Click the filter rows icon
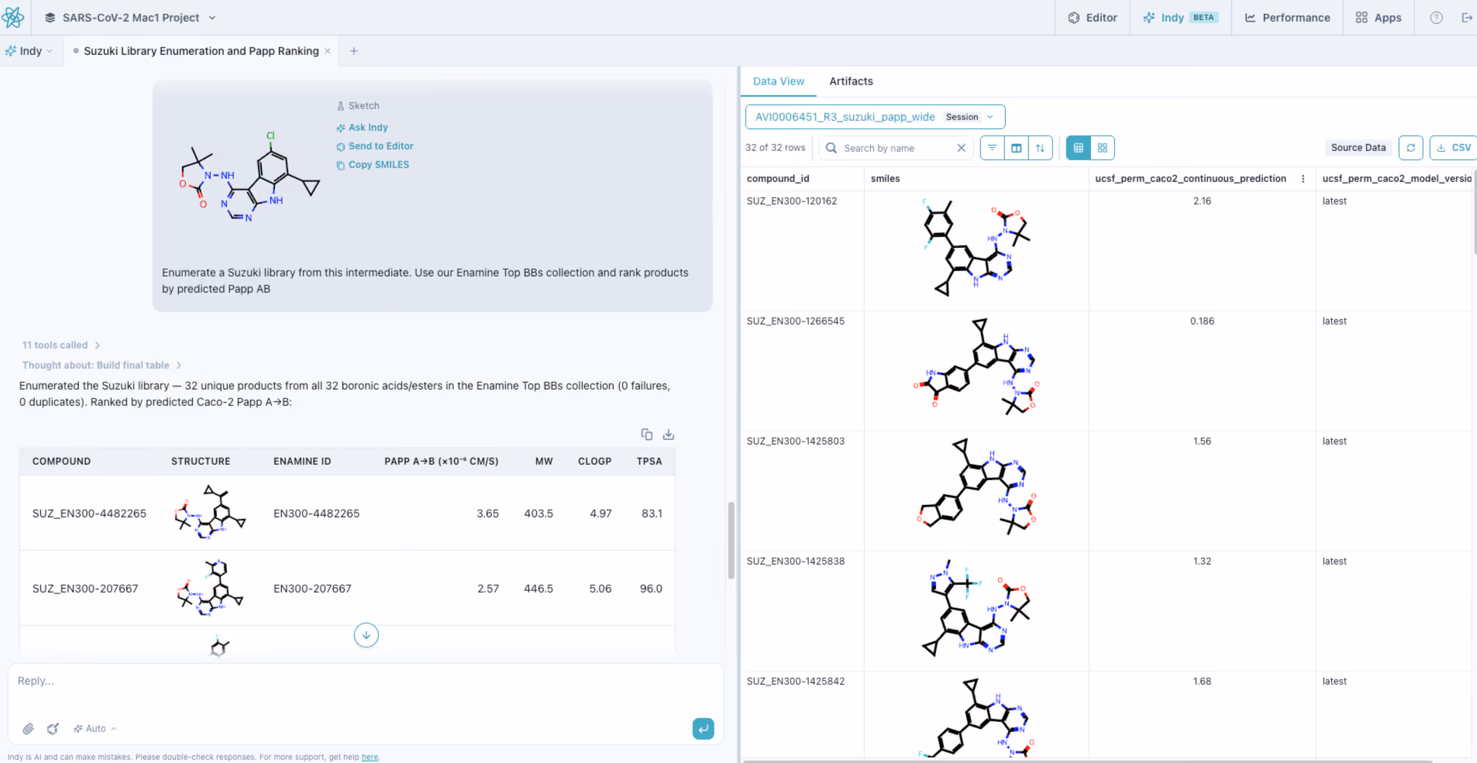 (992, 148)
